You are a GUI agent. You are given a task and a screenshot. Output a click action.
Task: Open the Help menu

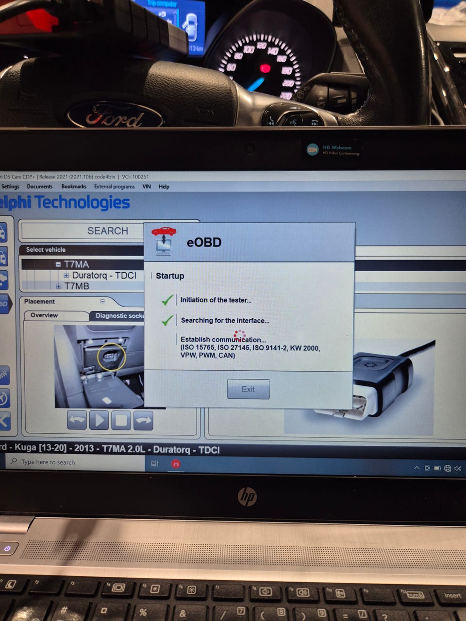point(164,186)
